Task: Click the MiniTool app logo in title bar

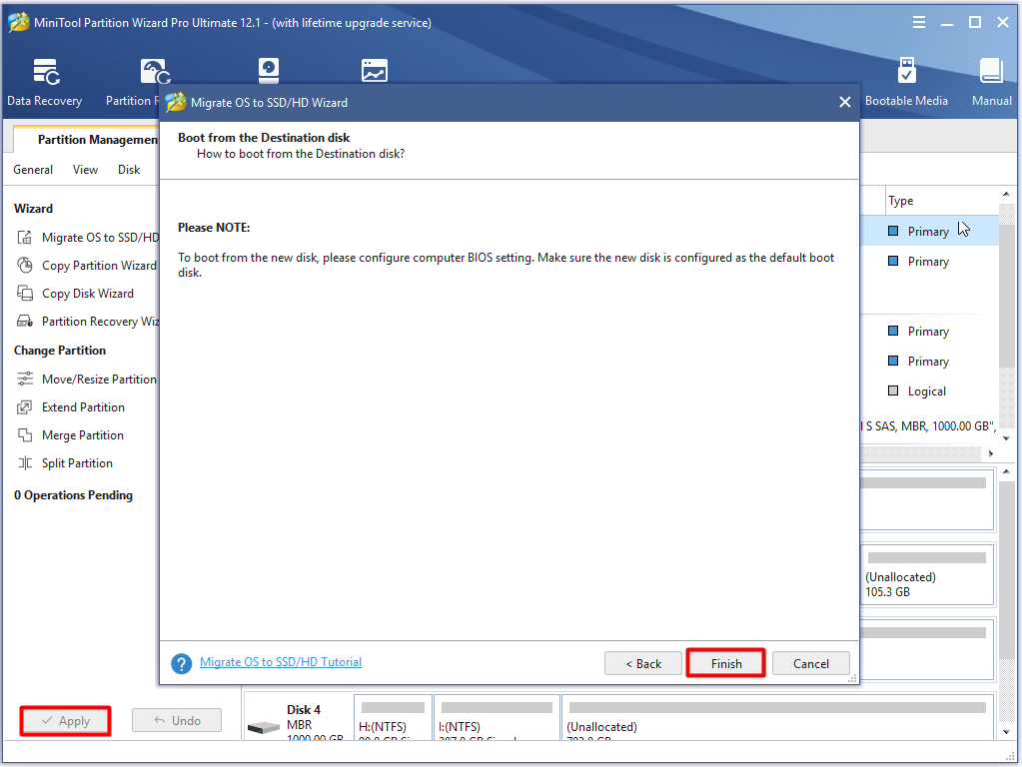Action: pos(18,22)
